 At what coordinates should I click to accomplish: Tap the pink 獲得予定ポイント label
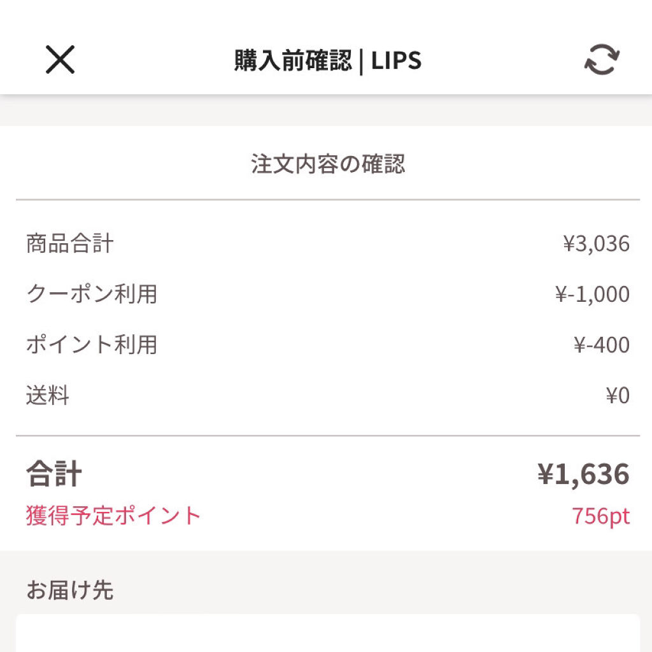[x=113, y=516]
